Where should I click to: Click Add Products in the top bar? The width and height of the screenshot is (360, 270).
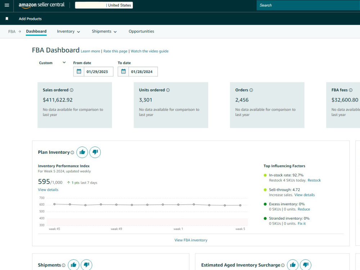(30, 19)
